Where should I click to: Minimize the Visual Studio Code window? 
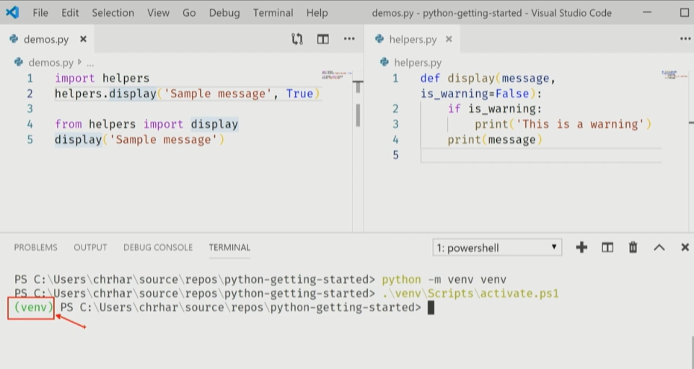tap(647, 12)
